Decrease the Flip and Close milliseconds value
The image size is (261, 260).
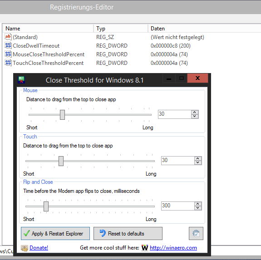point(198,208)
